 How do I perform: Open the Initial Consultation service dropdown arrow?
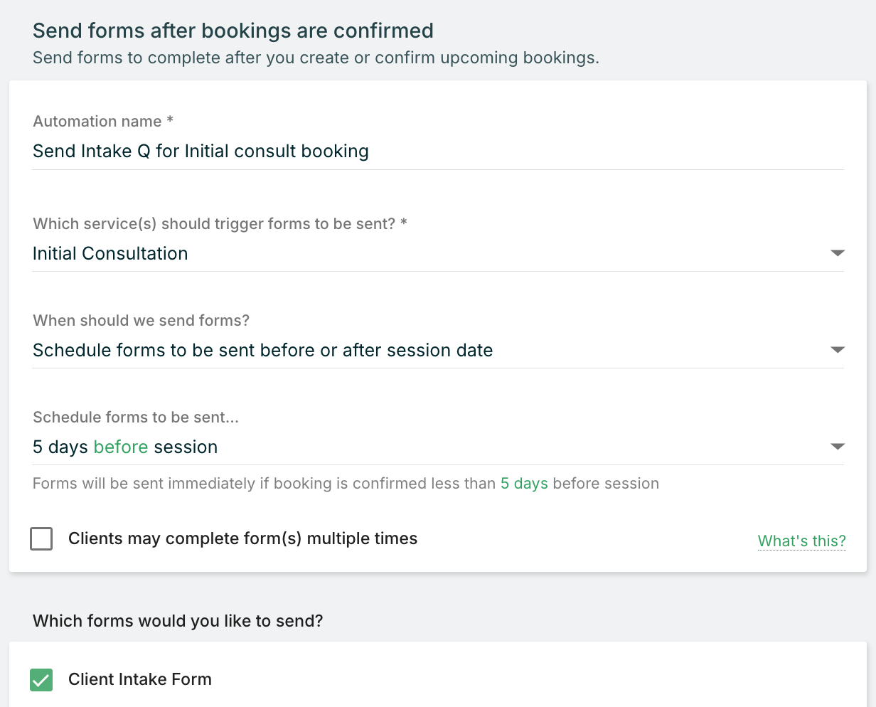click(838, 253)
